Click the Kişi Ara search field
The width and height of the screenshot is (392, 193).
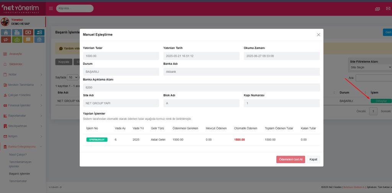(x=75, y=8)
